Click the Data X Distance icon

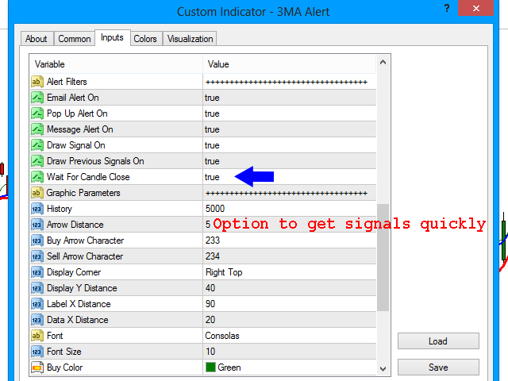pos(37,320)
